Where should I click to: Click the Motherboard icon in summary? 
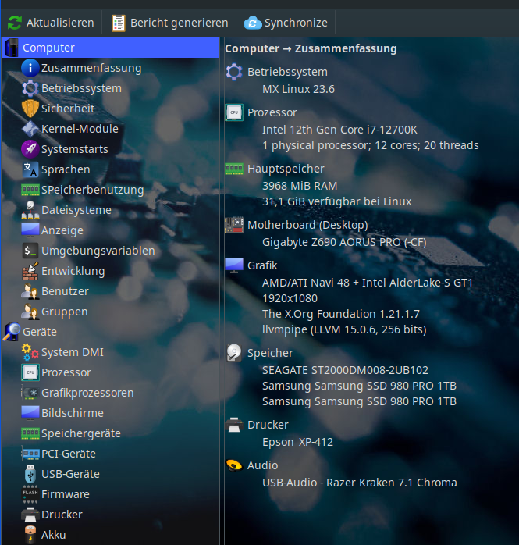(234, 225)
